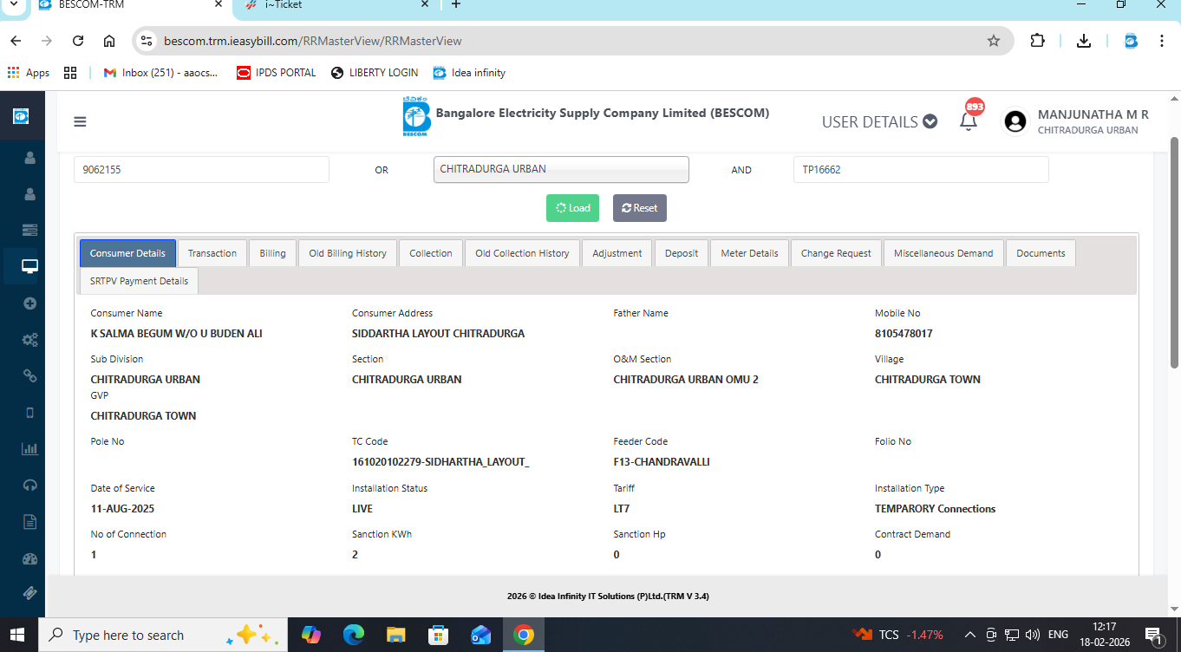The width and height of the screenshot is (1181, 652).
Task: Click the chain link icon in sidebar
Action: click(x=29, y=375)
